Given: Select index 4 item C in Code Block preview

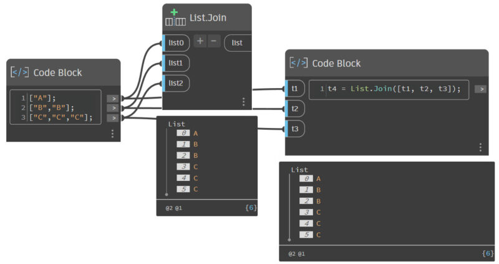Looking at the screenshot, I should 310,223.
